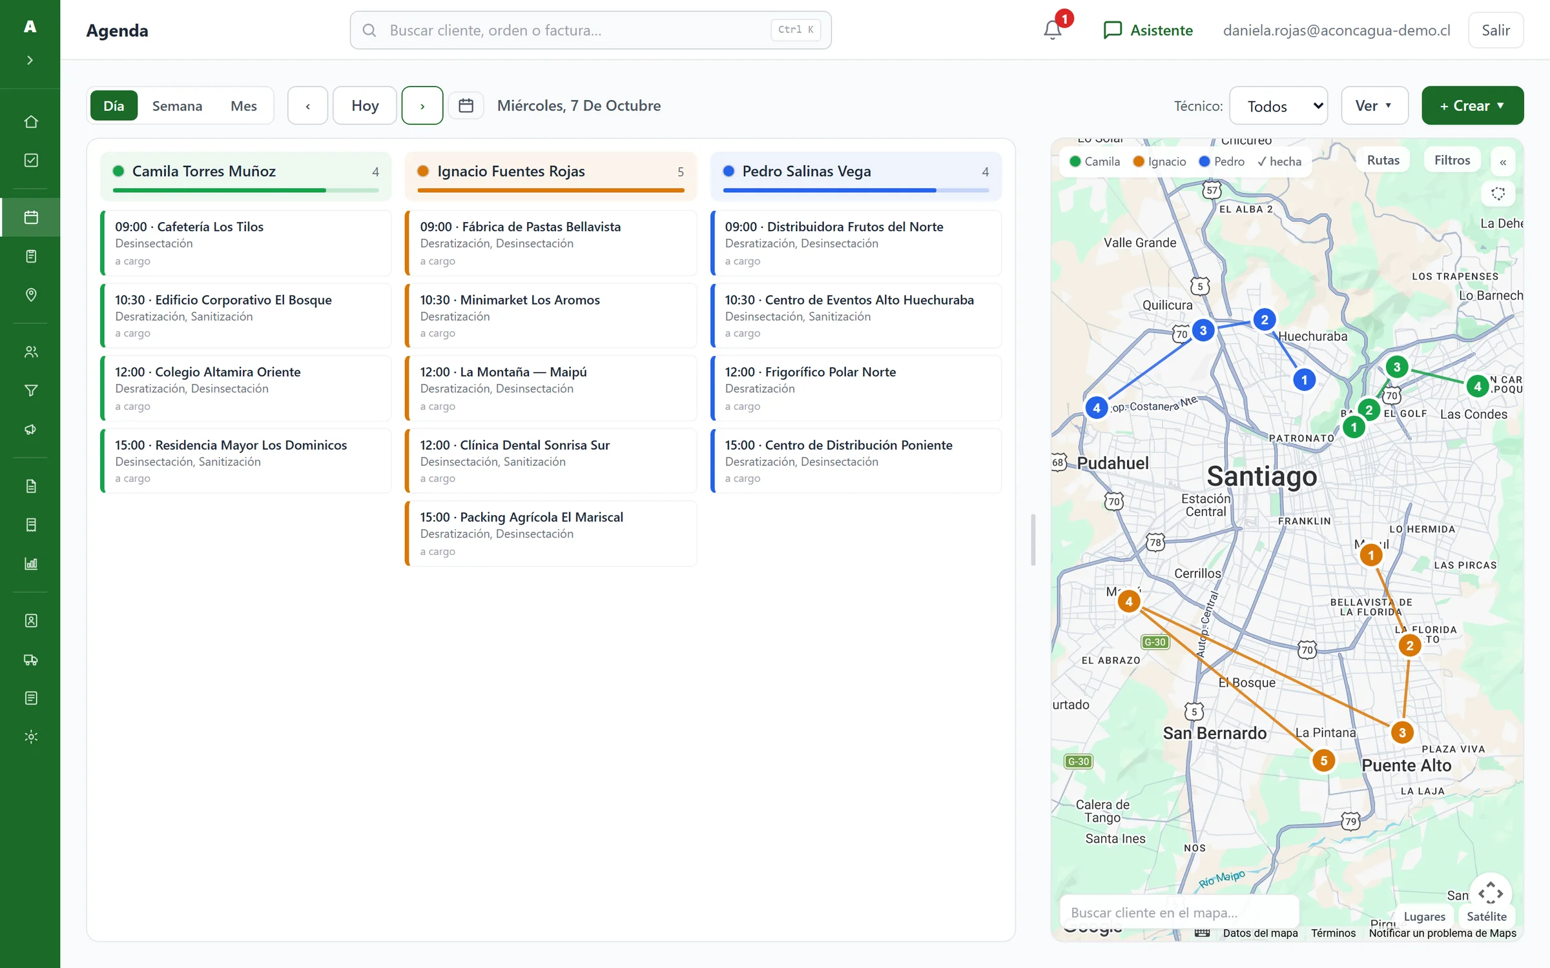Viewport: 1550px width, 968px height.
Task: Switch map to Satélite view
Action: tap(1486, 916)
